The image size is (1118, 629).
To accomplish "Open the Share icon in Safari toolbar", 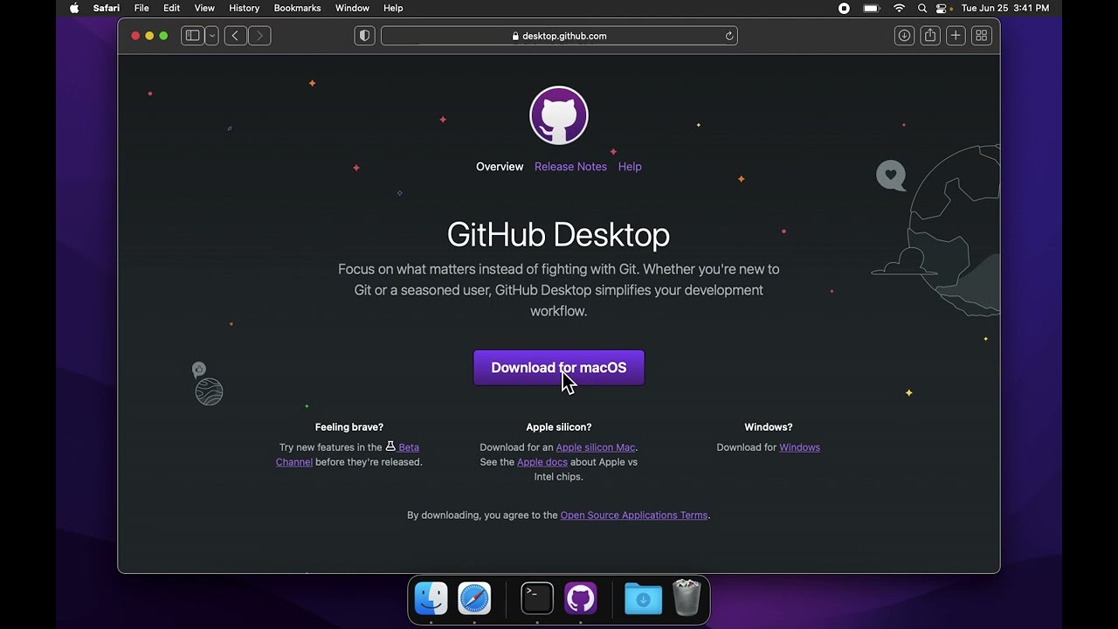I will [930, 36].
